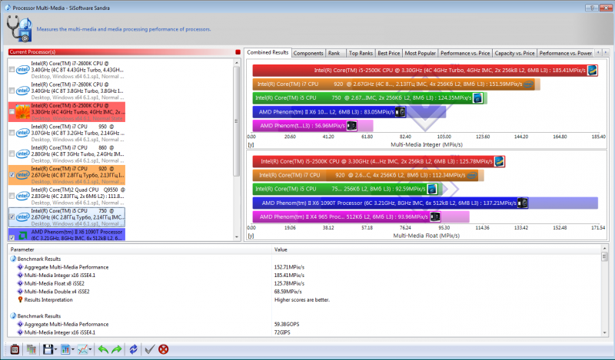Select the Aggregate Multi-Media Performance 152.71MPix/s row
Screen dimensions: 615x360
[x=304, y=267]
